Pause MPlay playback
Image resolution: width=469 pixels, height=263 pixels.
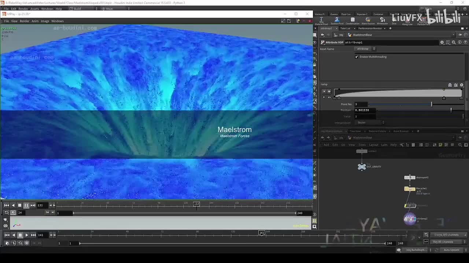coord(26,205)
